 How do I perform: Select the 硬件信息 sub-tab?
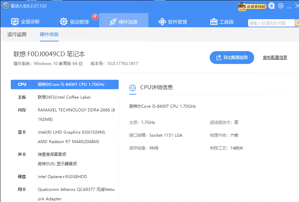click(49, 34)
